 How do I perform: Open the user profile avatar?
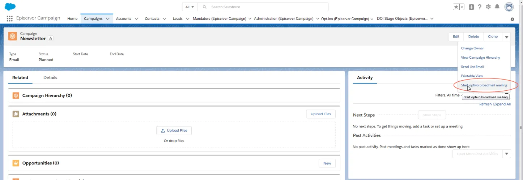pos(509,7)
